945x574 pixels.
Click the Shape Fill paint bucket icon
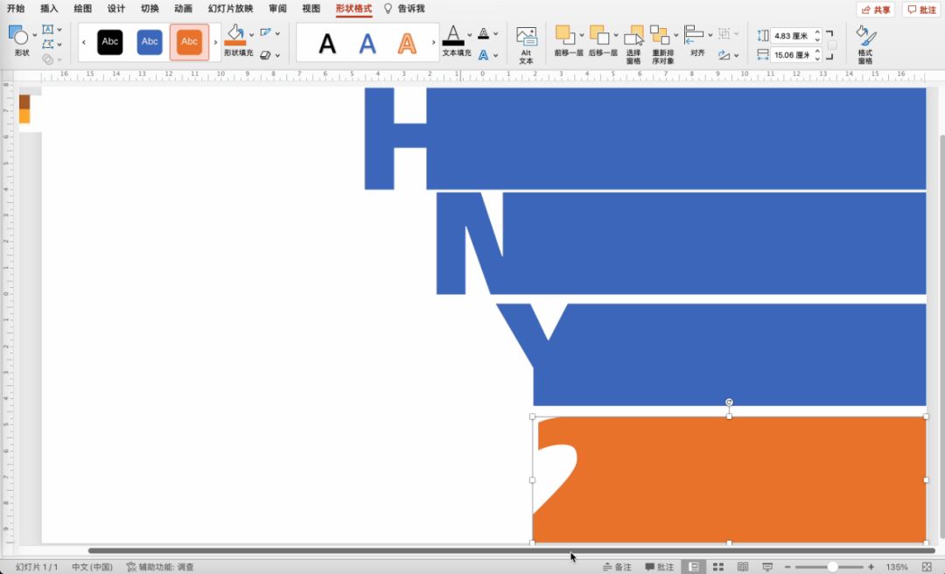pyautogui.click(x=234, y=35)
